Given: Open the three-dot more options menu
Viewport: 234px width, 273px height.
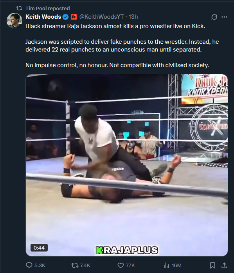Looking at the screenshot, I should [224, 17].
